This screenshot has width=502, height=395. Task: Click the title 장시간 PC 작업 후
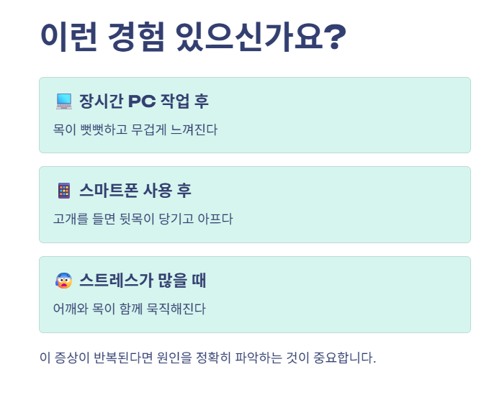tap(144, 101)
